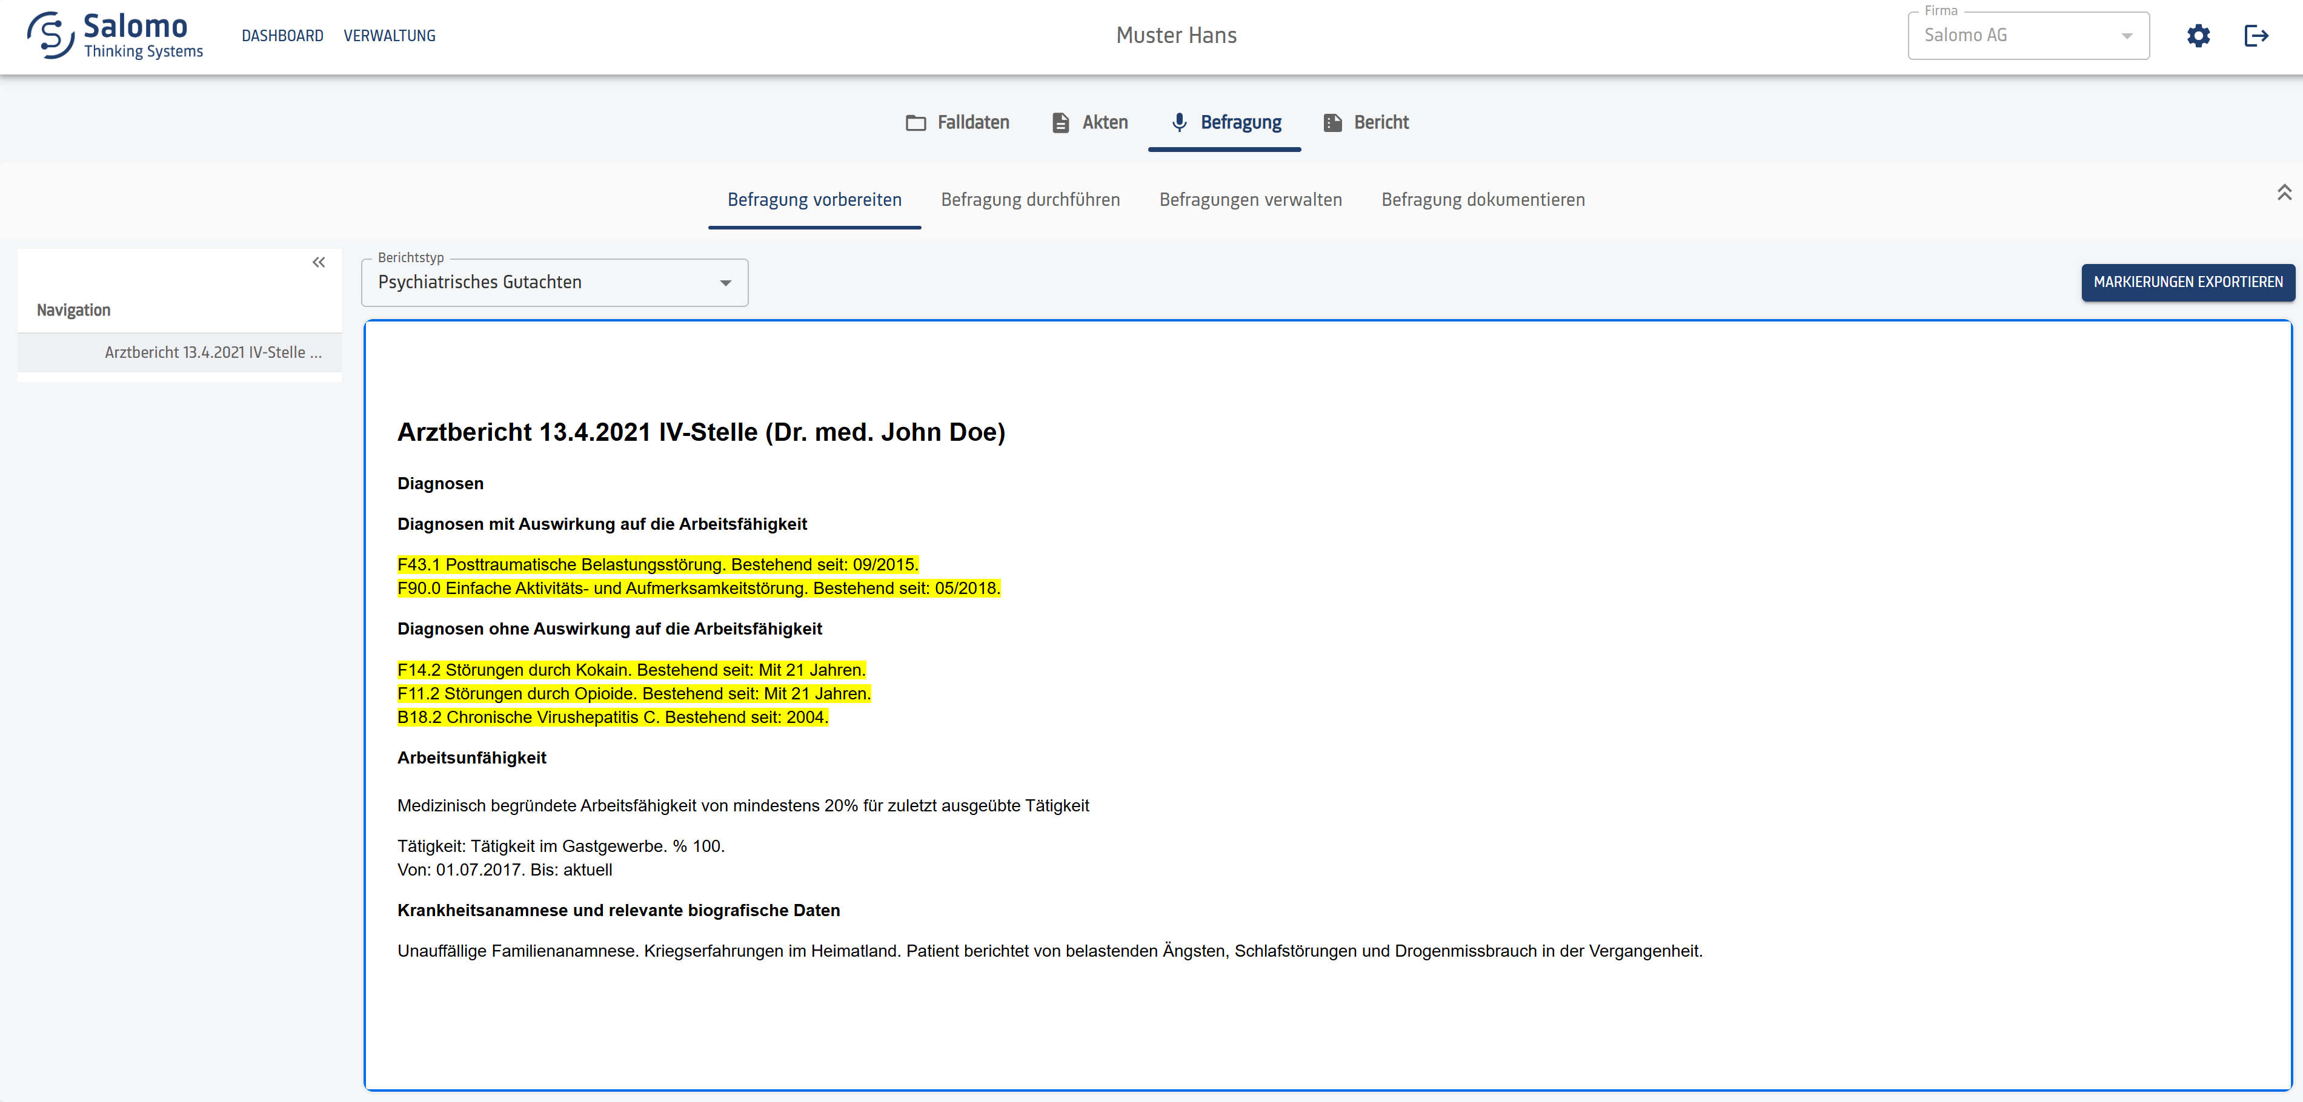This screenshot has height=1102, width=2303.
Task: Click the Psychiatrisches Gutachten combo box
Action: pyautogui.click(x=554, y=282)
